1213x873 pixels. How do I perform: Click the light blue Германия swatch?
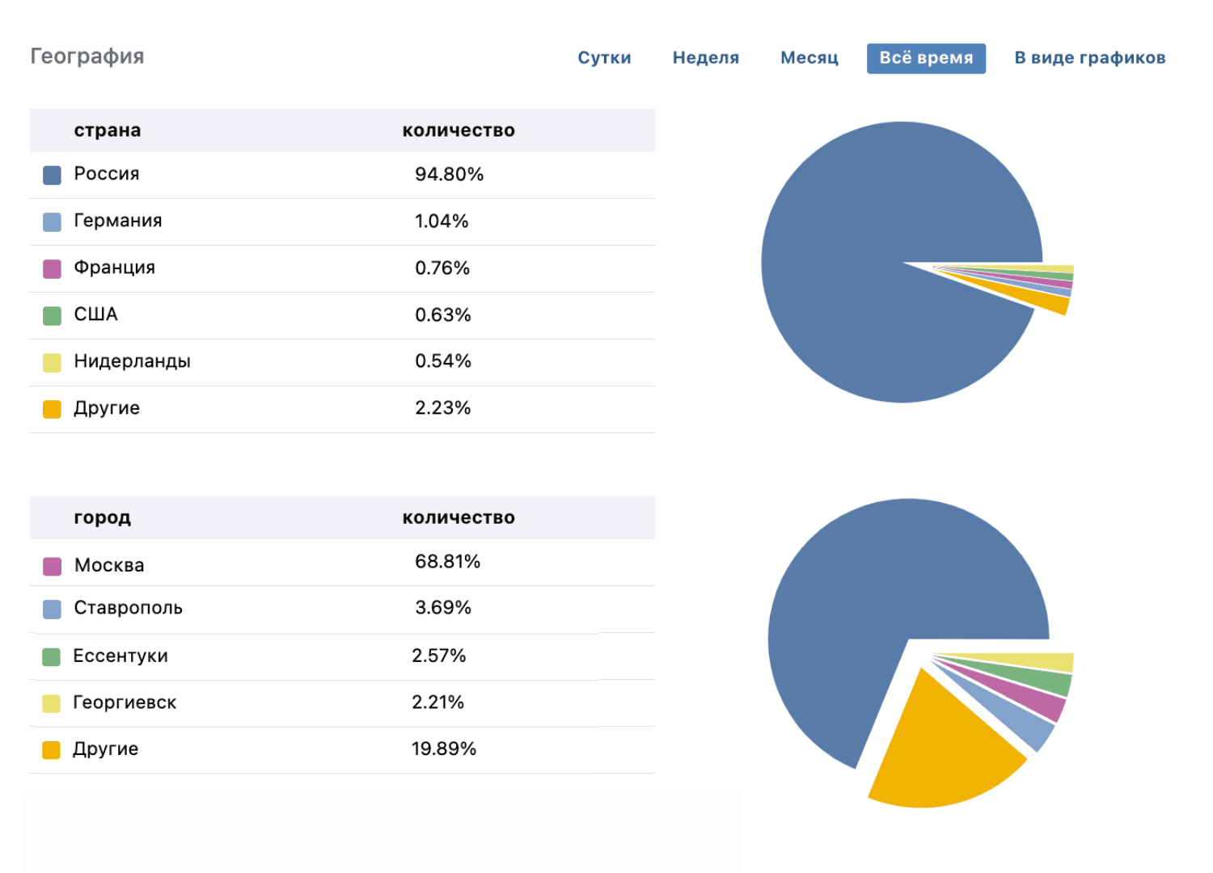[52, 222]
